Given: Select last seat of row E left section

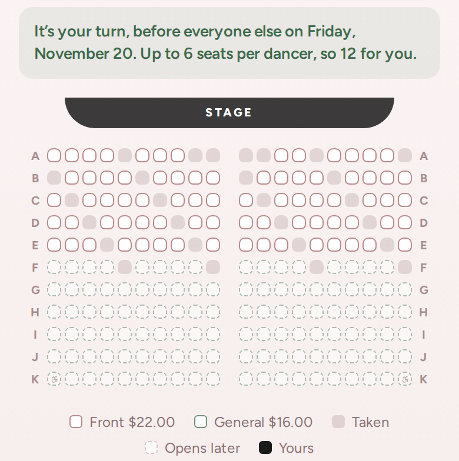Looking at the screenshot, I should [213, 245].
